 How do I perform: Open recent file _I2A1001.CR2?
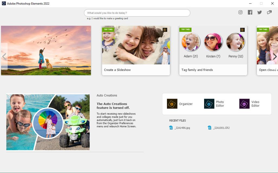point(221,128)
